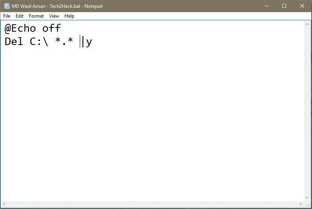Image resolution: width=312 pixels, height=209 pixels.
Task: Open the Edit menu
Action: [x=20, y=16]
